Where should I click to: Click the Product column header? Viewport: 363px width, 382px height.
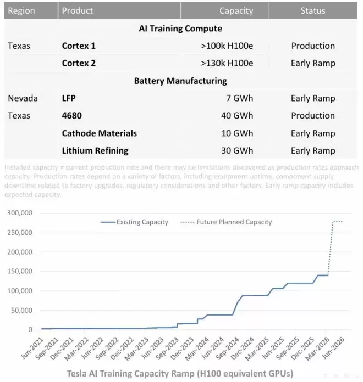[x=119, y=10]
